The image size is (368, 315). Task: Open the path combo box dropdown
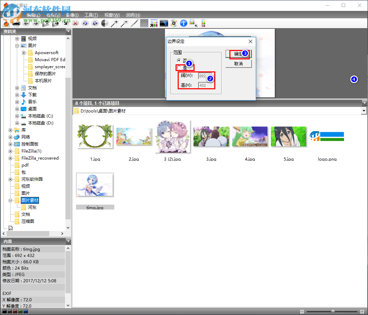click(364, 111)
